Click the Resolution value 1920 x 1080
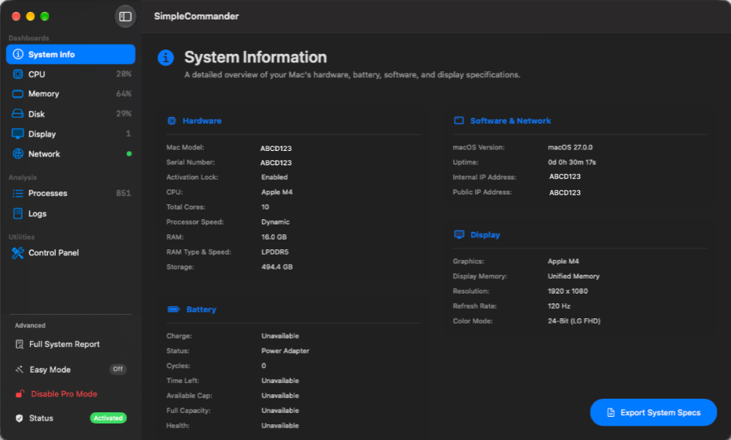731x440 pixels. [567, 291]
